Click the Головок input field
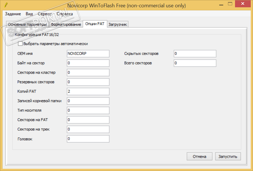The image size is (253, 171). [x=88, y=139]
